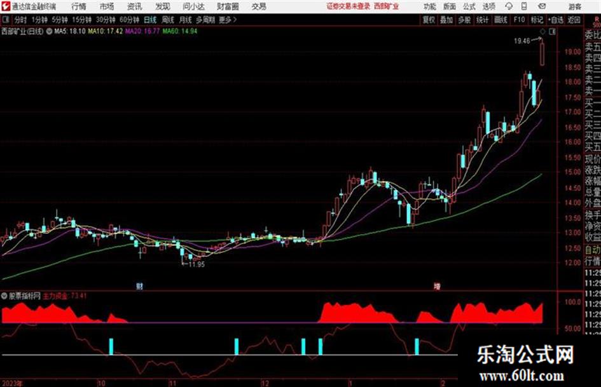Select the 周线 weekly chart tab
The width and height of the screenshot is (601, 387).
[168, 20]
